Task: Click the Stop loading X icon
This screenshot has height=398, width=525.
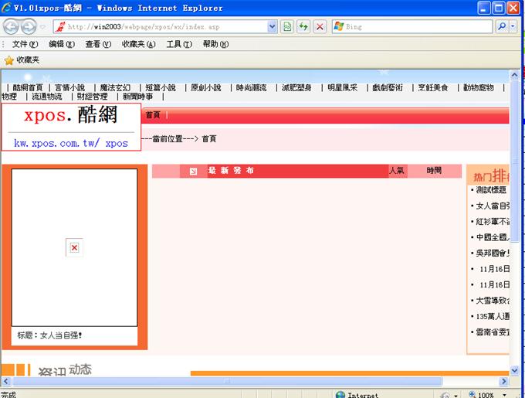Action: click(320, 26)
